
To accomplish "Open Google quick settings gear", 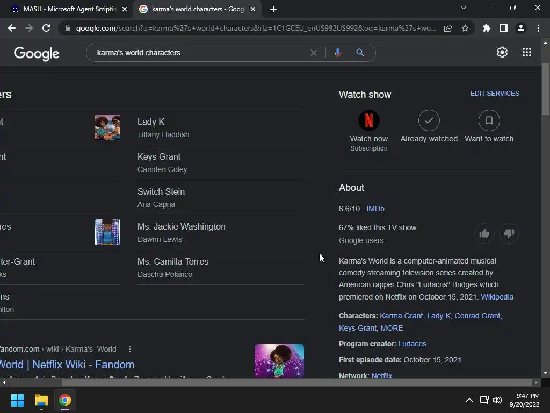I will [502, 52].
